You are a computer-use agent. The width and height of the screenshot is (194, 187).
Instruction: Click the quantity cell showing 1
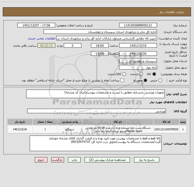[45, 129]
